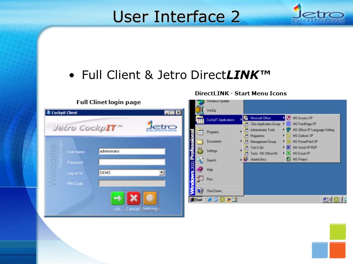This screenshot has width=353, height=264.
Task: Minimize the Cockpit Client window
Action: (167, 113)
